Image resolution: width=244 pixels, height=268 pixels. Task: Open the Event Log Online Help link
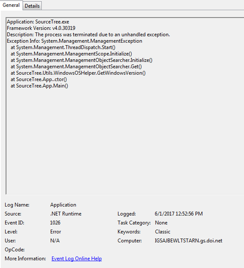[77, 259]
